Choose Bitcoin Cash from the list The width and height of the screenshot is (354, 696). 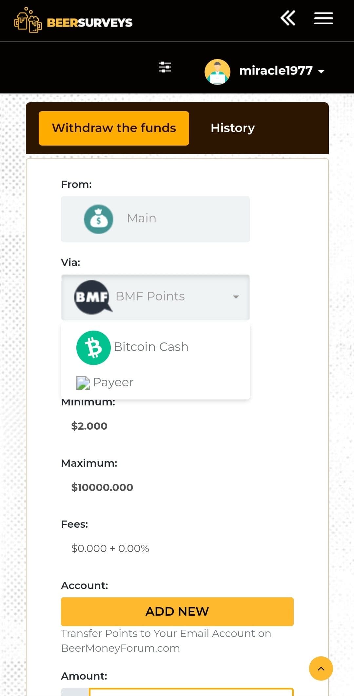coord(155,347)
